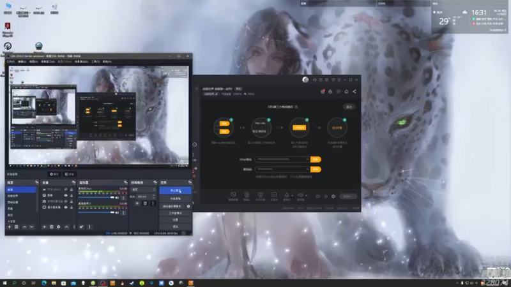Copy the stream key with orange button
This screenshot has height=287, width=511.
316,170
